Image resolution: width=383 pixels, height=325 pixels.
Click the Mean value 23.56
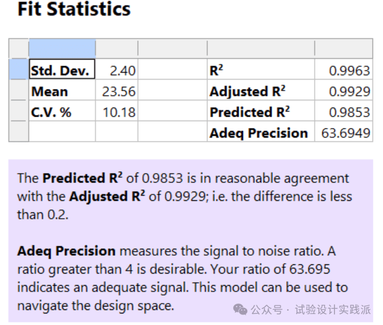[117, 90]
